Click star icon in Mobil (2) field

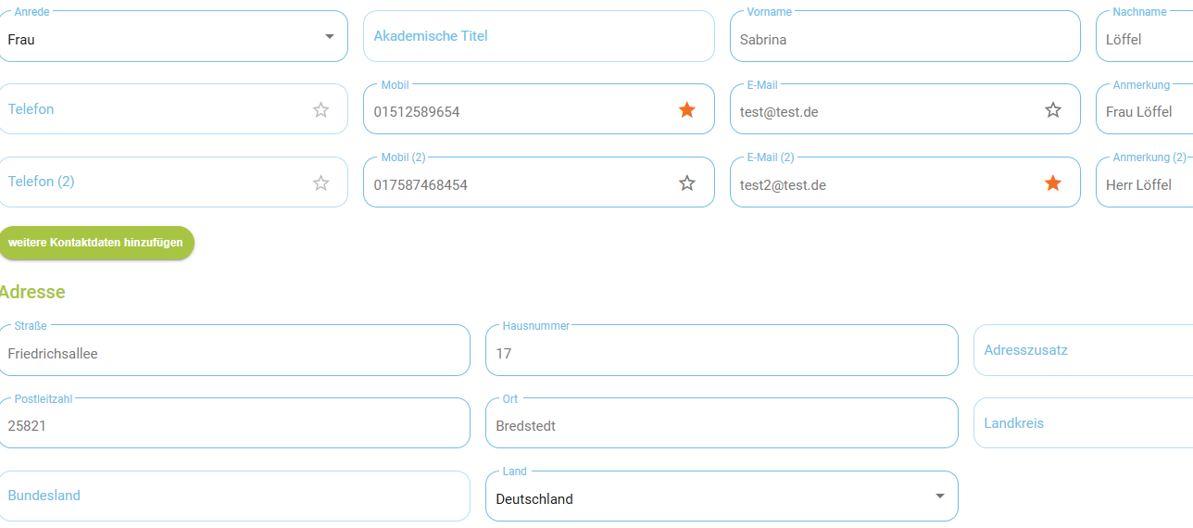pyautogui.click(x=687, y=182)
